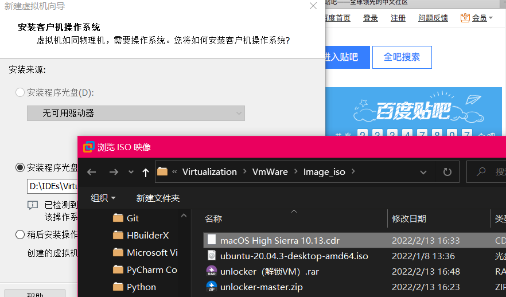The image size is (506, 297).
Task: Click the detection info icon in wizard
Action: tap(33, 205)
